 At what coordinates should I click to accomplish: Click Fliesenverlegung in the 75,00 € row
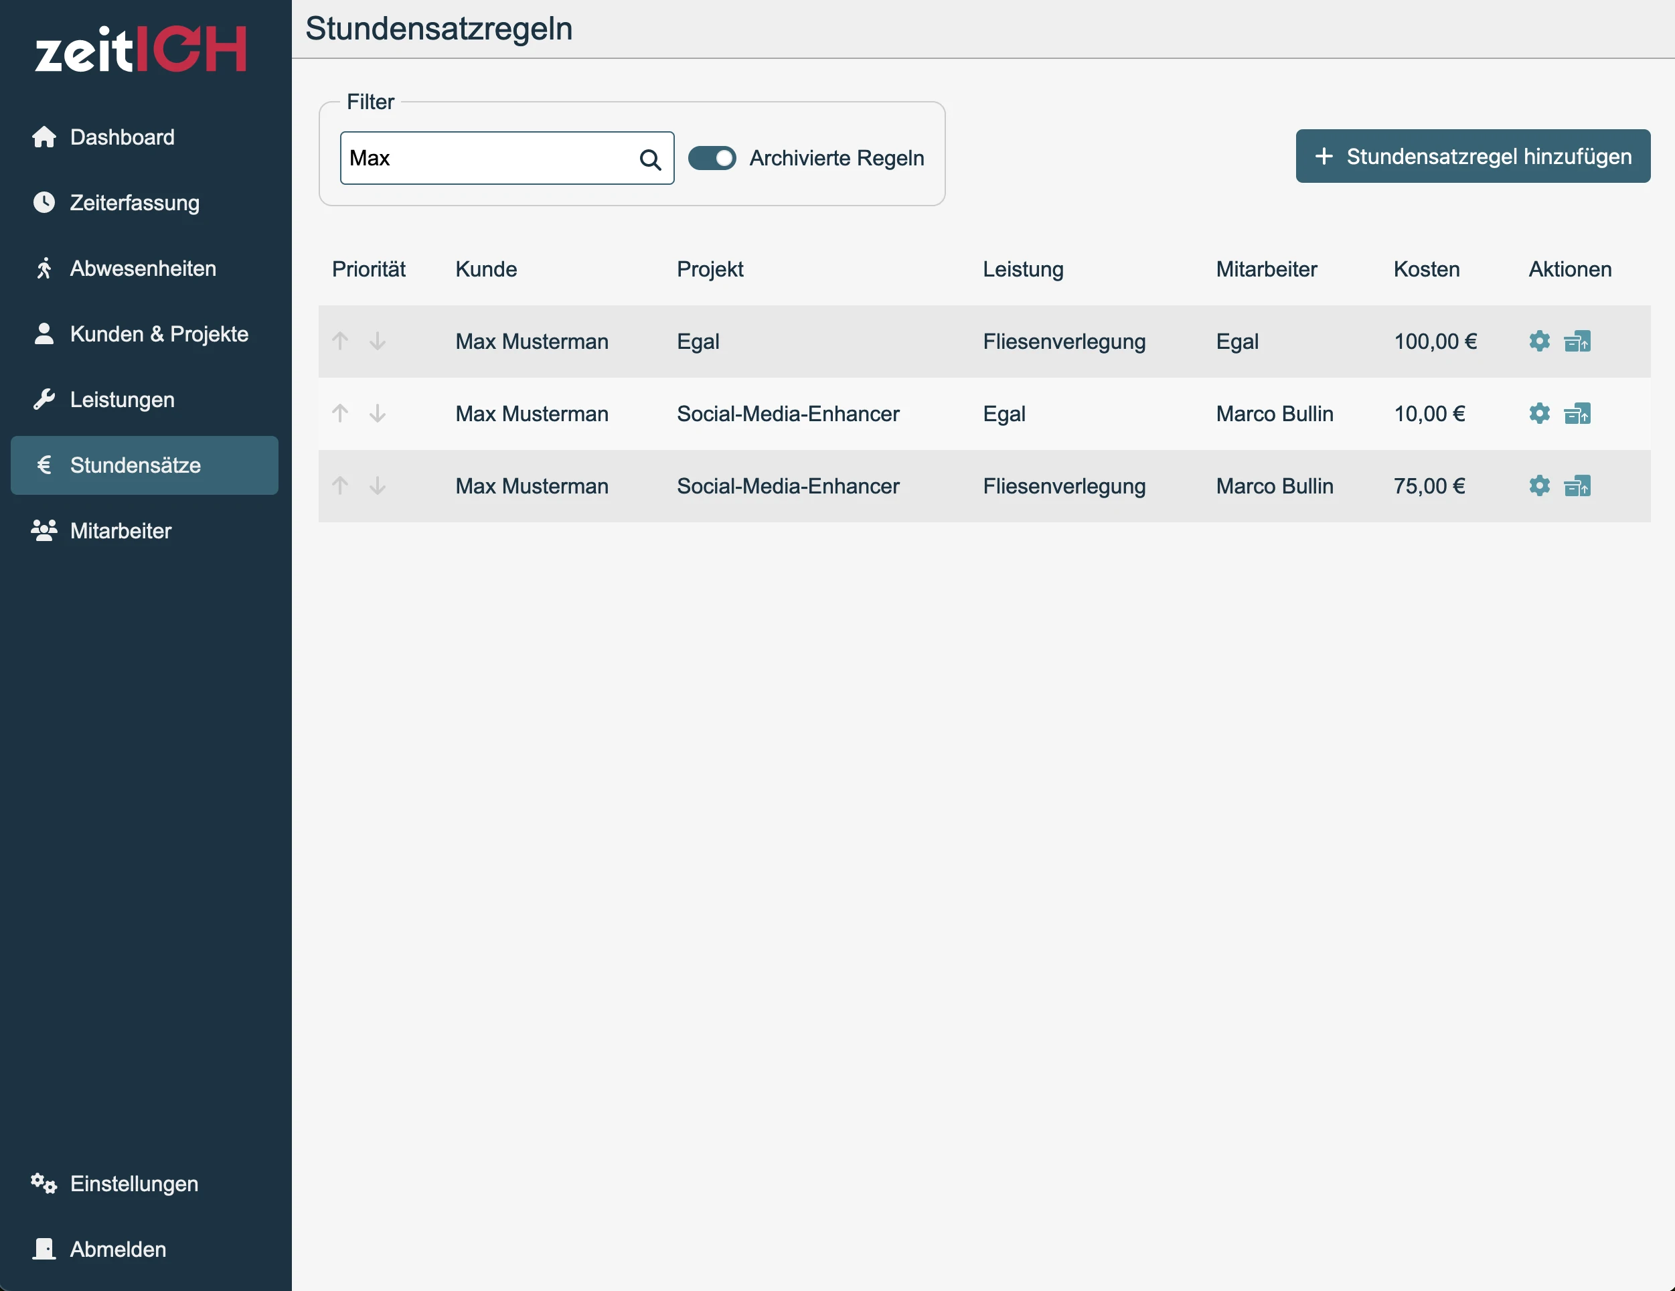pyautogui.click(x=1064, y=486)
